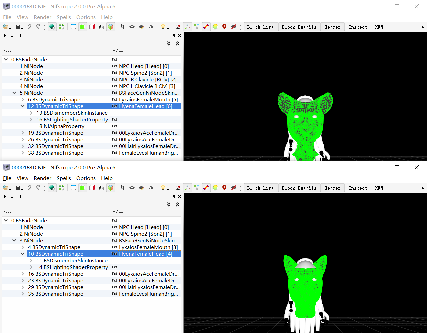Toggle Show Markers pin icon in upper window
Image resolution: width=427 pixels, height=333 pixels.
(x=224, y=27)
